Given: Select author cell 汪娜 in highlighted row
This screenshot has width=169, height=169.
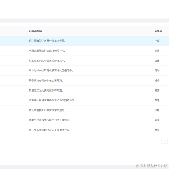Looking at the screenshot, I should (157, 41).
